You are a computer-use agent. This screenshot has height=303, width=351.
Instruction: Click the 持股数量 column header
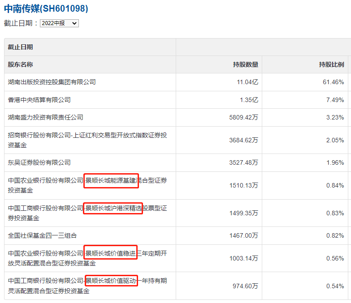pos(246,64)
